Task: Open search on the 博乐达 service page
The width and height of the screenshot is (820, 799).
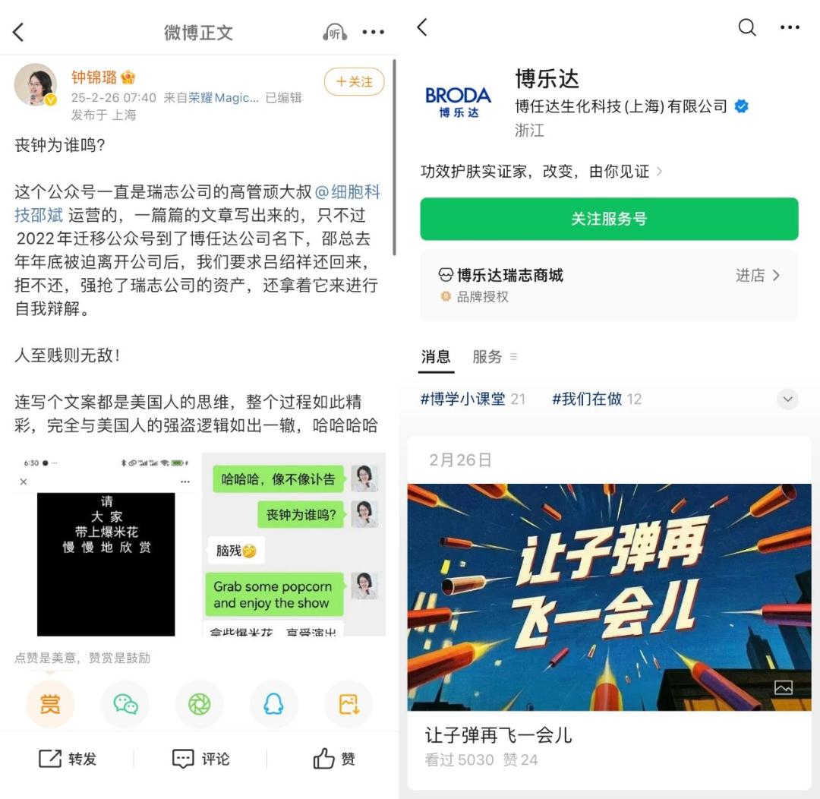Action: pos(747,27)
